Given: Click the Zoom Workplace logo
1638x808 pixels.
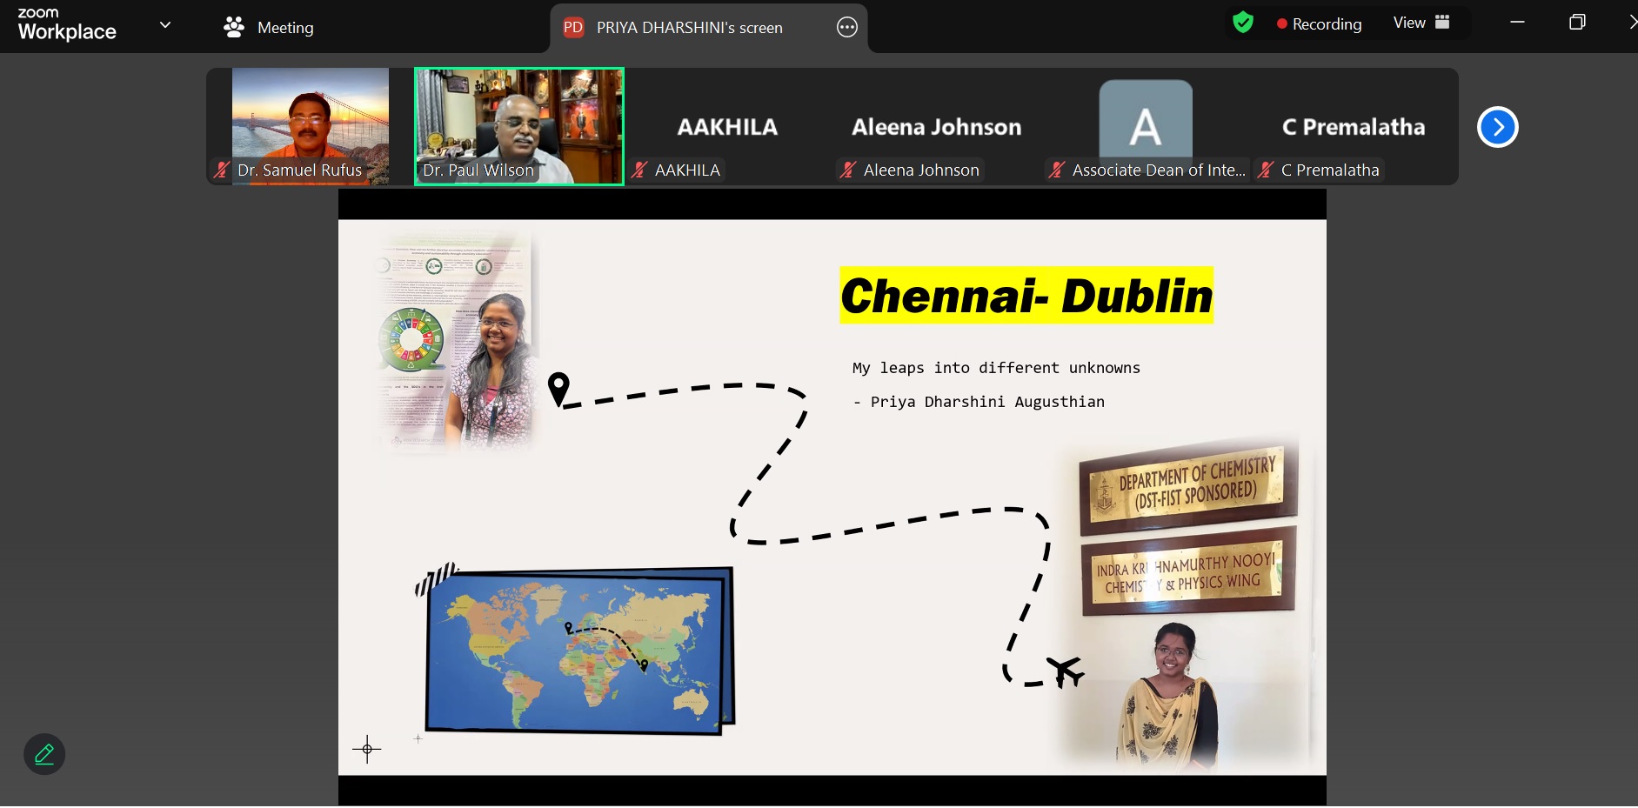Looking at the screenshot, I should click(66, 24).
